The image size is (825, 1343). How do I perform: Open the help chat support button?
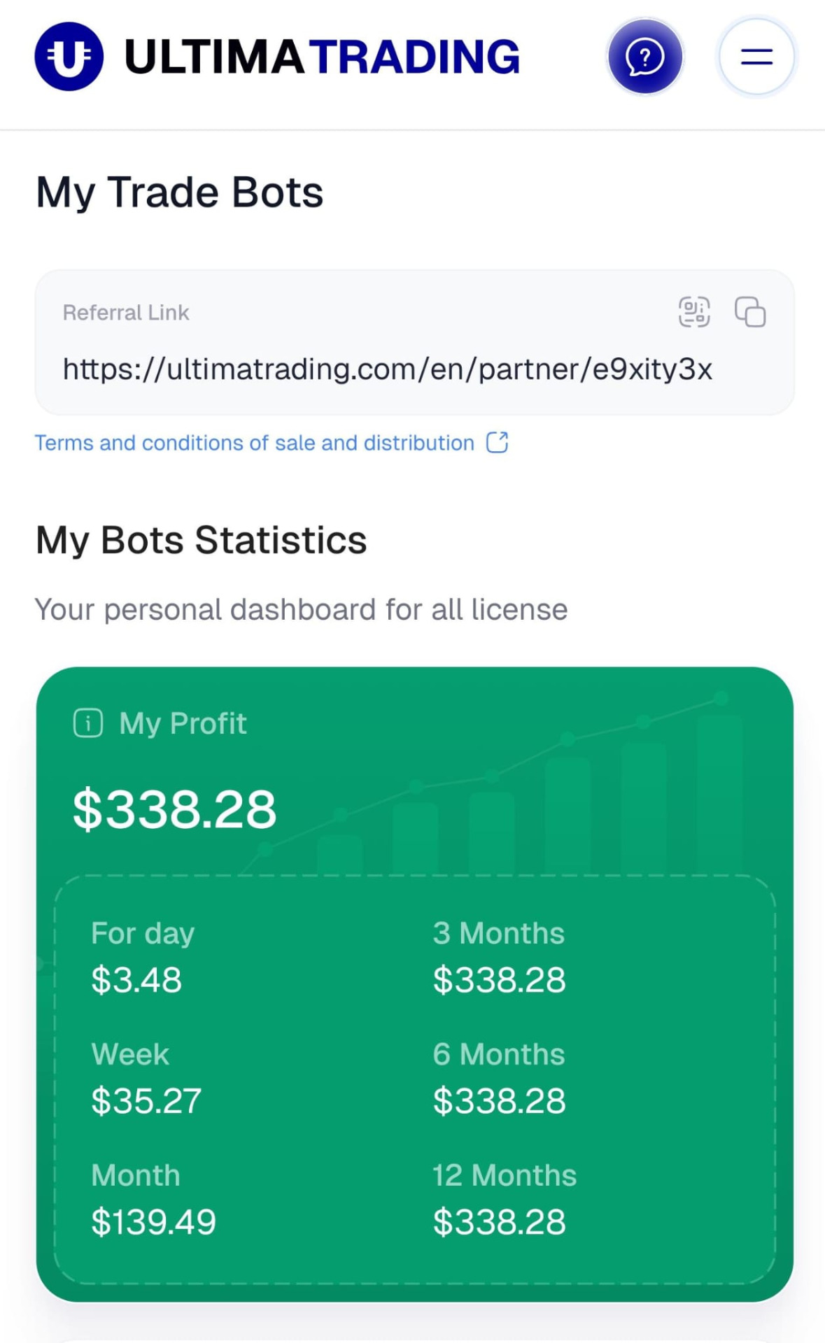pyautogui.click(x=644, y=57)
